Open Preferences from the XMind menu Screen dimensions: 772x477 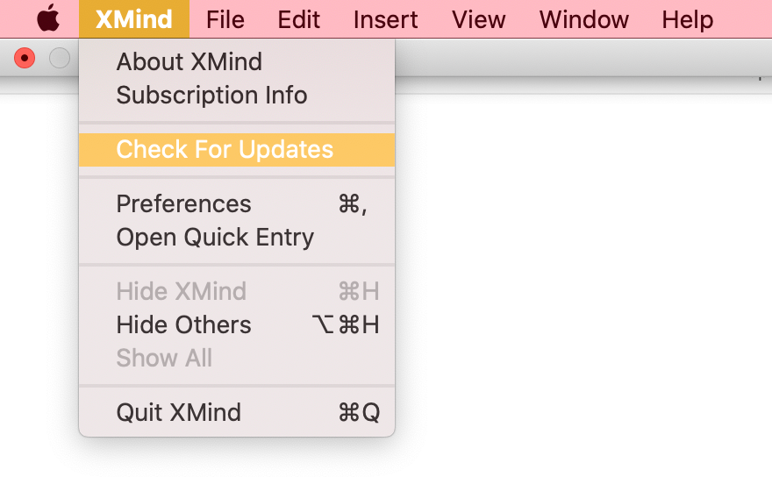pyautogui.click(x=237, y=203)
